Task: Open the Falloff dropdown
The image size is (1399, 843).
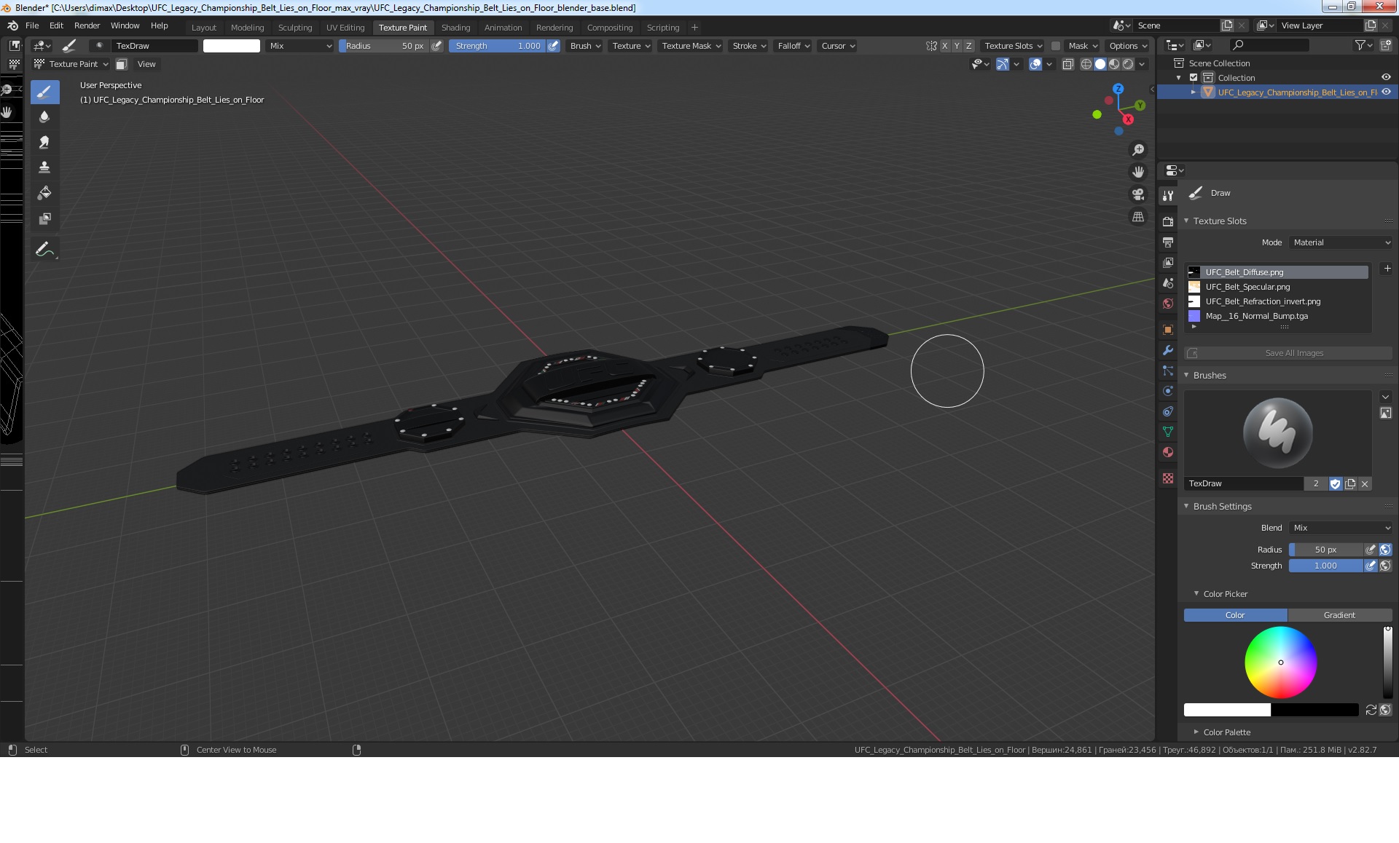Action: click(793, 46)
